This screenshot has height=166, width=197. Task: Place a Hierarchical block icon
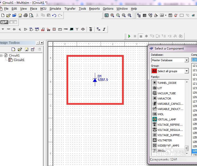tap(99, 29)
